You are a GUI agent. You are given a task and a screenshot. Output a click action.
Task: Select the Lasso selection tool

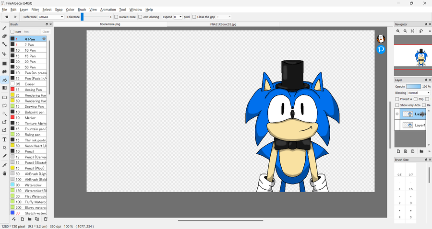coord(4,105)
